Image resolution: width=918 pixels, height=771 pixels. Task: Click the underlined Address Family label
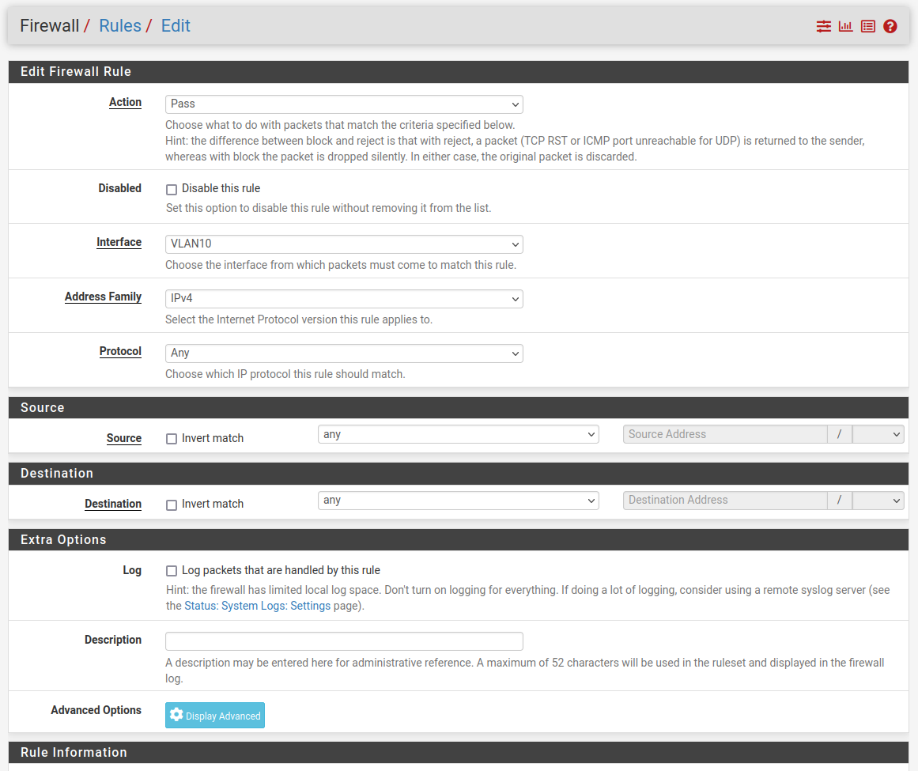[103, 297]
